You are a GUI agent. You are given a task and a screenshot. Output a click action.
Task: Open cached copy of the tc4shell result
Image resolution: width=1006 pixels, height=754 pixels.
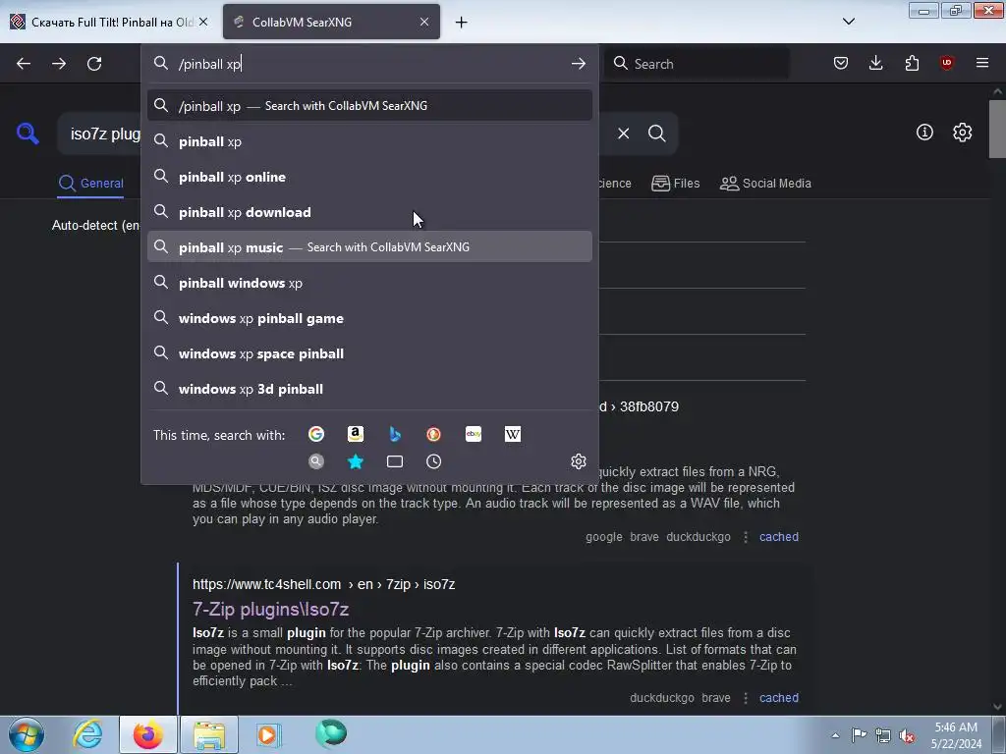(x=779, y=698)
